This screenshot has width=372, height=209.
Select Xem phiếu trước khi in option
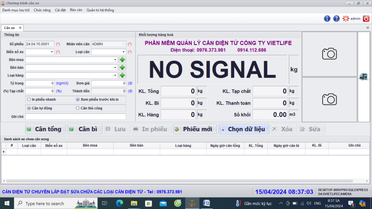coord(78,99)
